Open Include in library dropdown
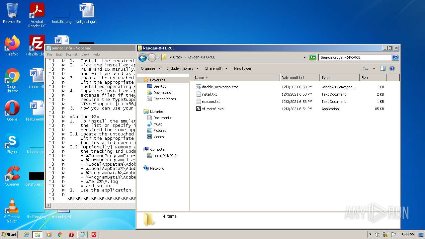425x239 pixels. point(183,68)
